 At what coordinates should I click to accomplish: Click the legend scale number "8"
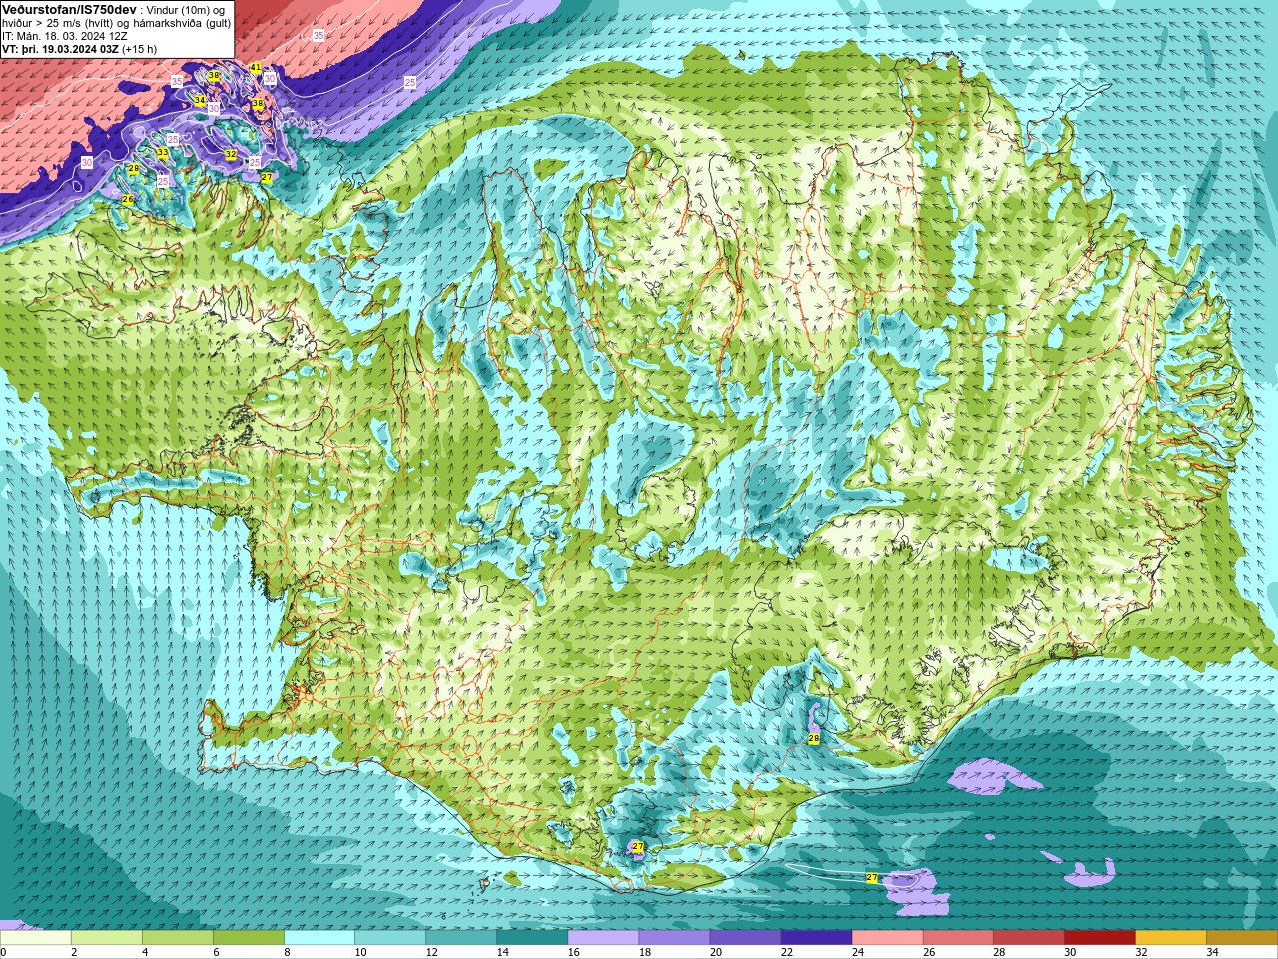pyautogui.click(x=287, y=952)
